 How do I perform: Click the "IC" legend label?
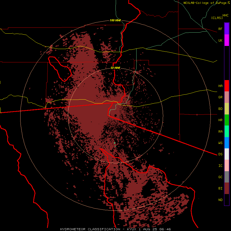pyautogui.click(x=220, y=166)
